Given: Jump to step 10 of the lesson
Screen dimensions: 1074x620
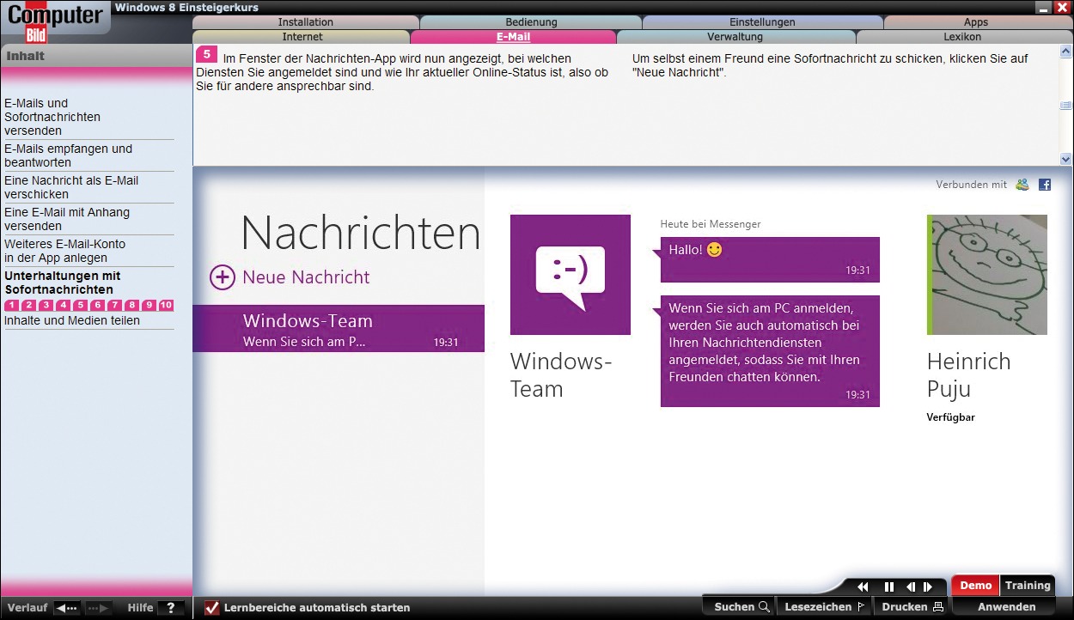Looking at the screenshot, I should pyautogui.click(x=166, y=305).
